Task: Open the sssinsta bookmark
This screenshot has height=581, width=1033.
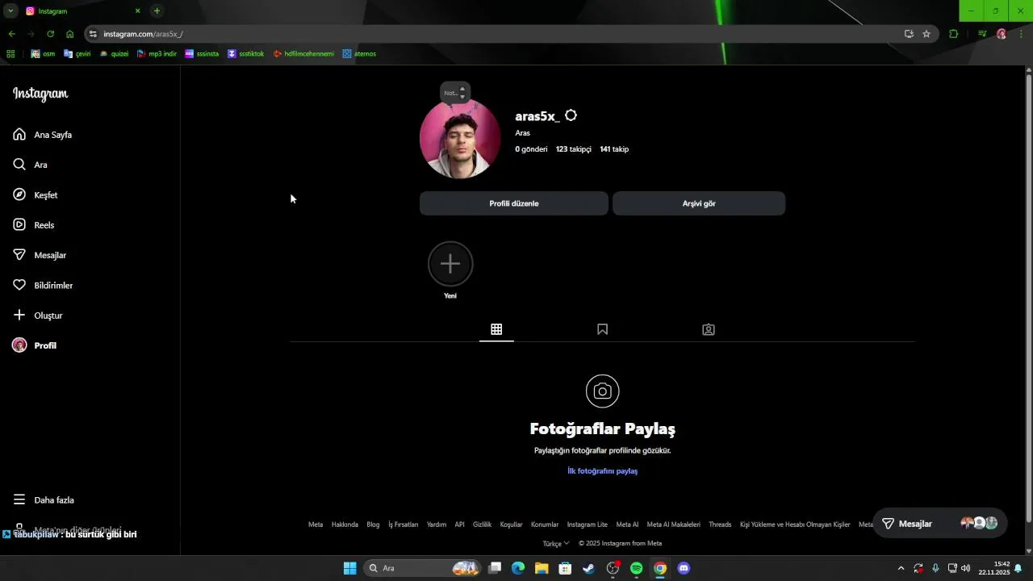Action: tap(202, 54)
